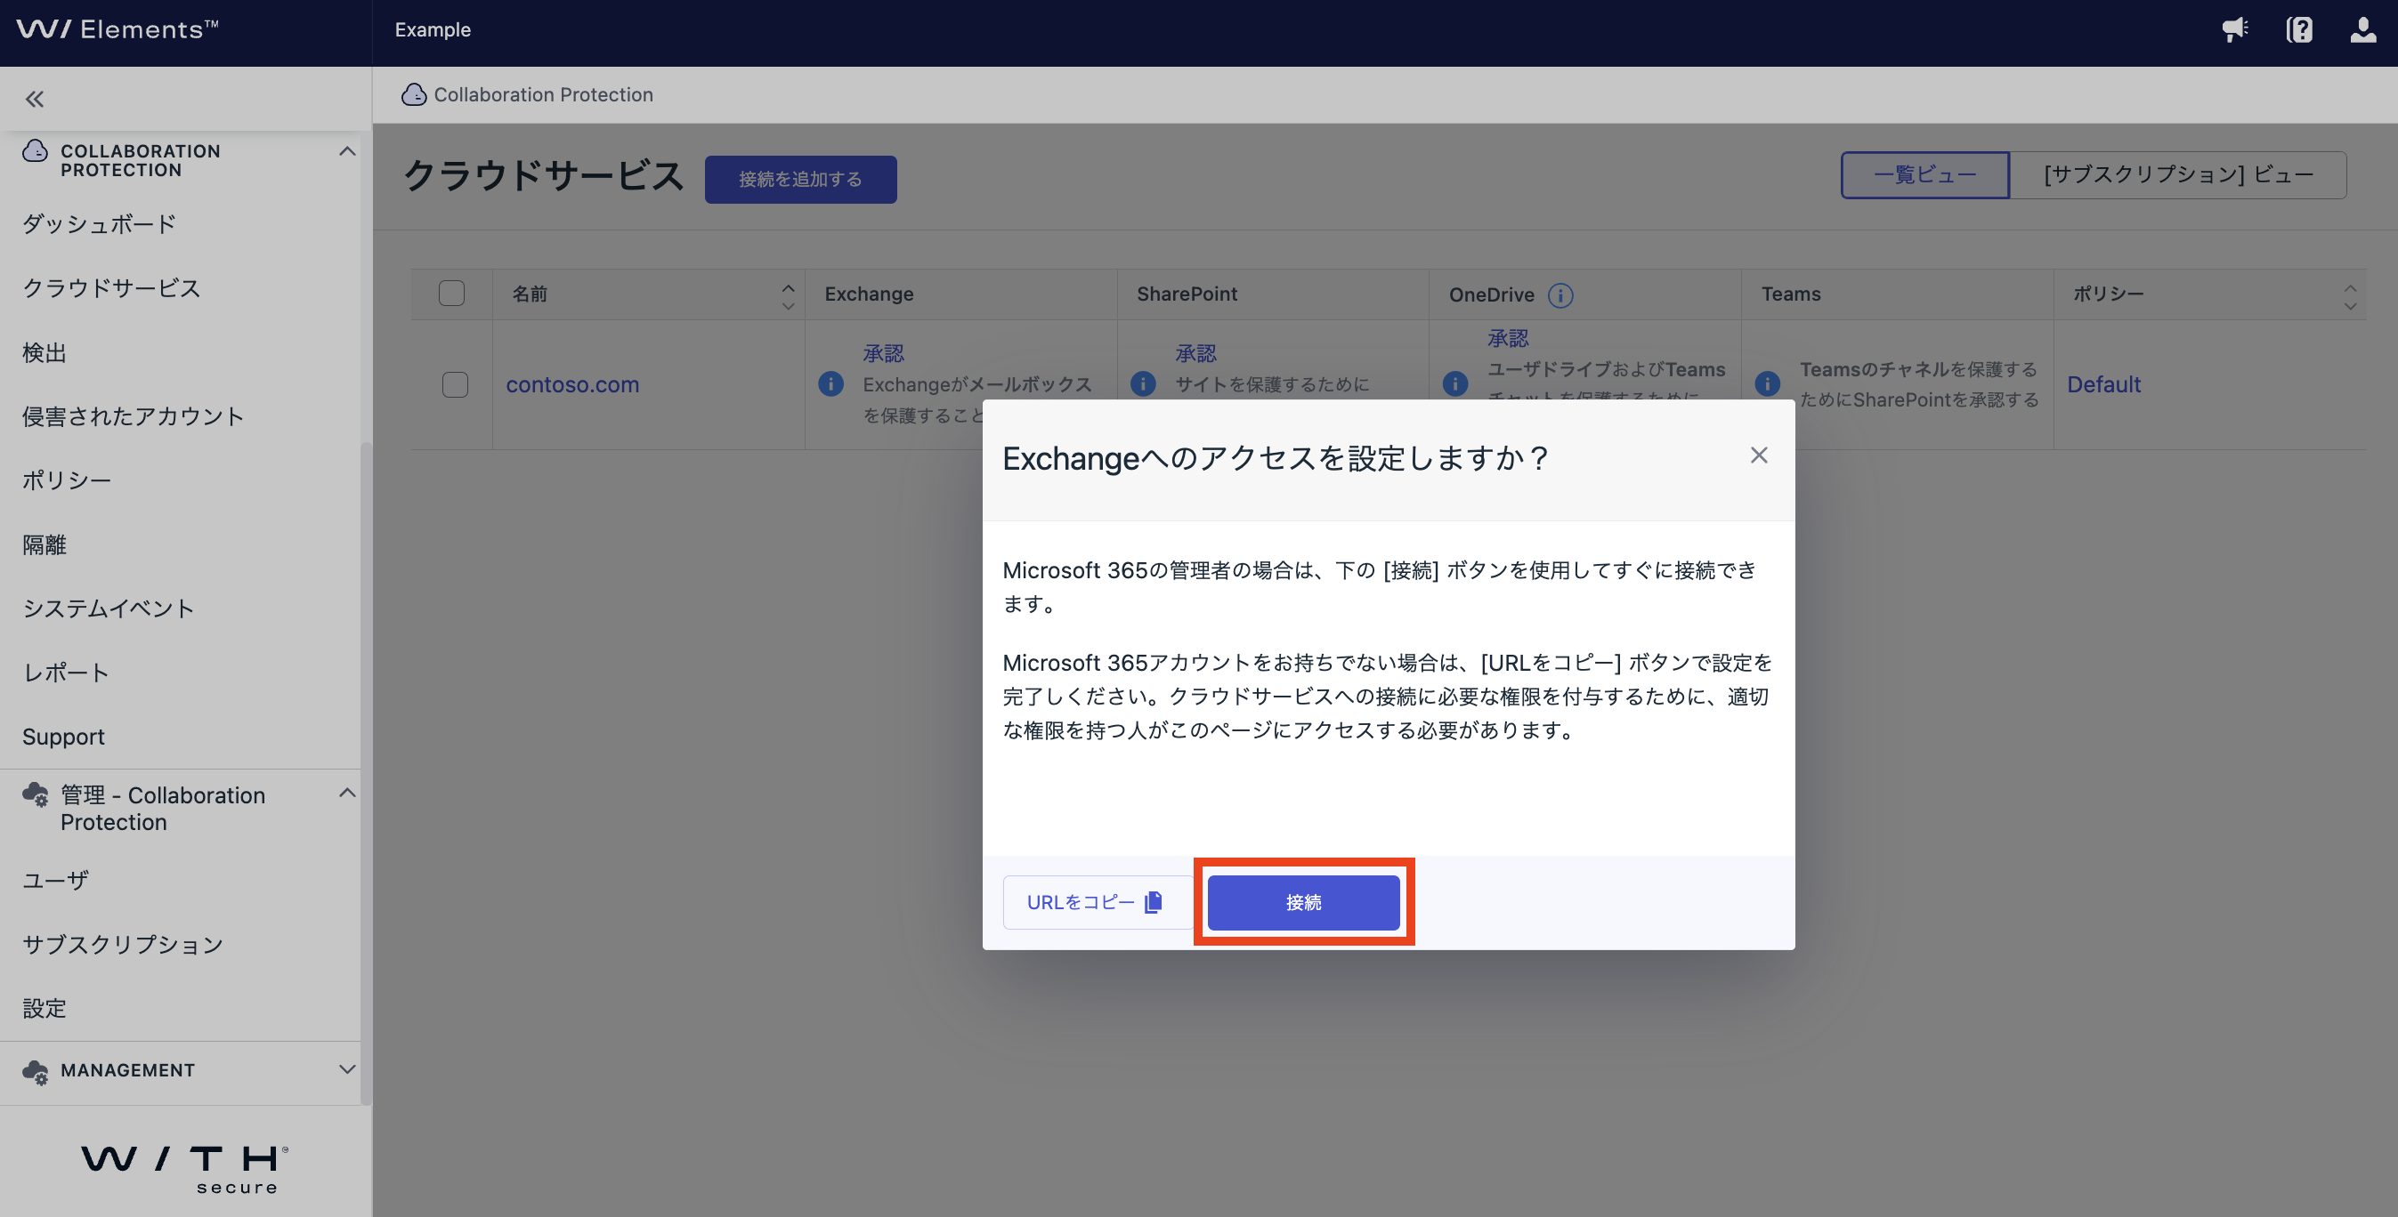Click the announcements megaphone icon
2398x1217 pixels.
tap(2235, 29)
